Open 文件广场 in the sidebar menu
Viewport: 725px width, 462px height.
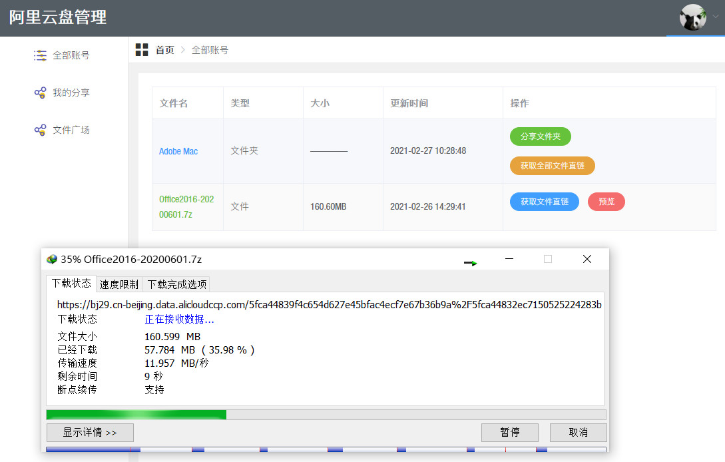[71, 130]
